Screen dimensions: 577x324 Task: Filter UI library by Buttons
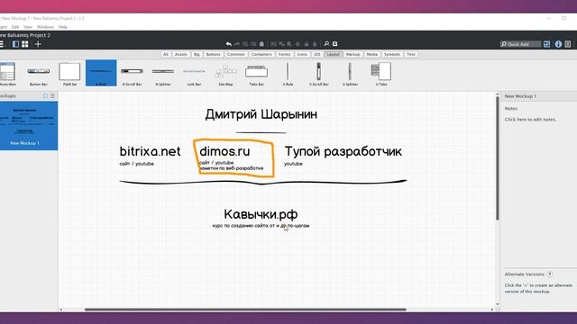(213, 54)
